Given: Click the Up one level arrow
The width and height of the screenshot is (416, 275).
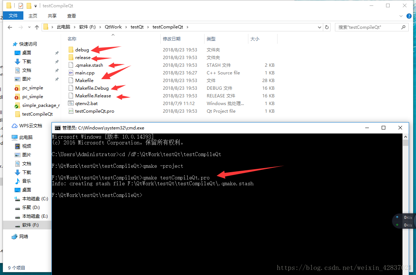Looking at the screenshot, I should coord(37,27).
